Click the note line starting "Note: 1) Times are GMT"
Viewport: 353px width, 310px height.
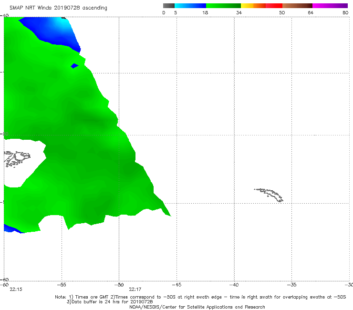pos(200,297)
